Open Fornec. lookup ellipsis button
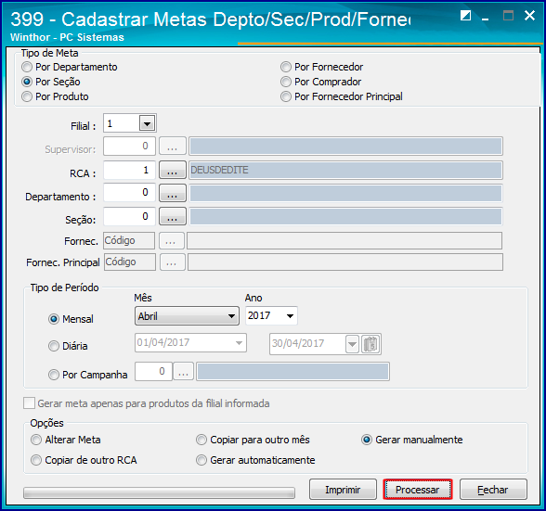Image resolution: width=546 pixels, height=511 pixels. pyautogui.click(x=172, y=241)
